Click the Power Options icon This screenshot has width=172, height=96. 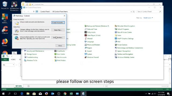click(x=116, y=45)
